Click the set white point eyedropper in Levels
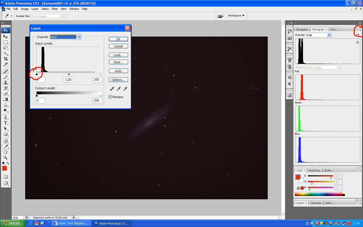Screen dimensions: 363x227 [x=125, y=89]
